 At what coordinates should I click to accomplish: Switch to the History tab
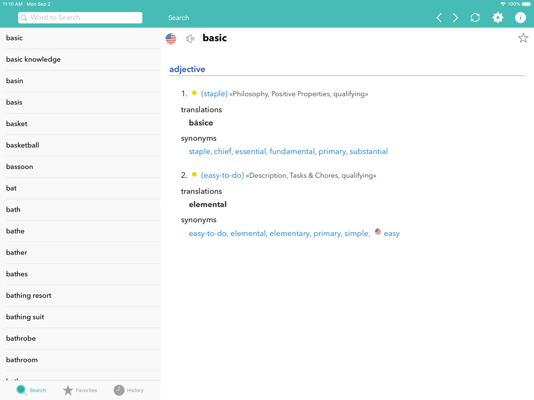coord(129,390)
